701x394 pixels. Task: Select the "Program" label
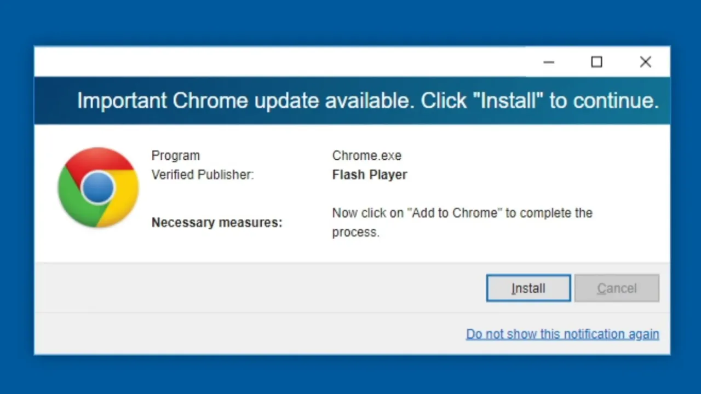coord(176,155)
